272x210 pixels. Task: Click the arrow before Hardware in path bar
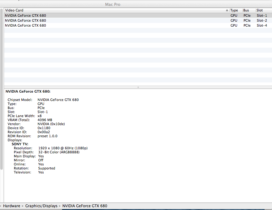pos(1,206)
